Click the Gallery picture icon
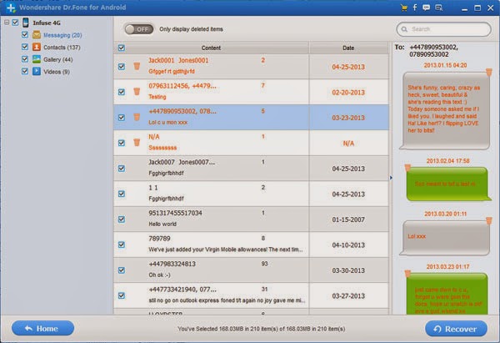The width and height of the screenshot is (500, 343). [x=37, y=59]
